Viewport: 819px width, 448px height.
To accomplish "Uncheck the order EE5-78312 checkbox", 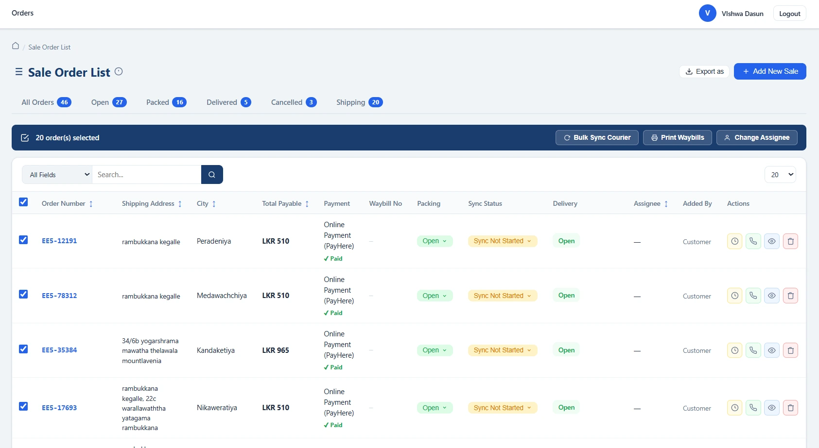I will pyautogui.click(x=23, y=294).
